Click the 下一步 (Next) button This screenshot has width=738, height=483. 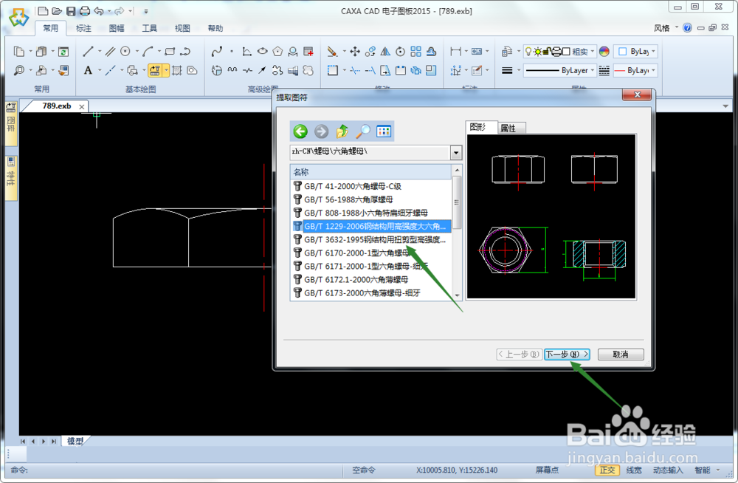(567, 354)
